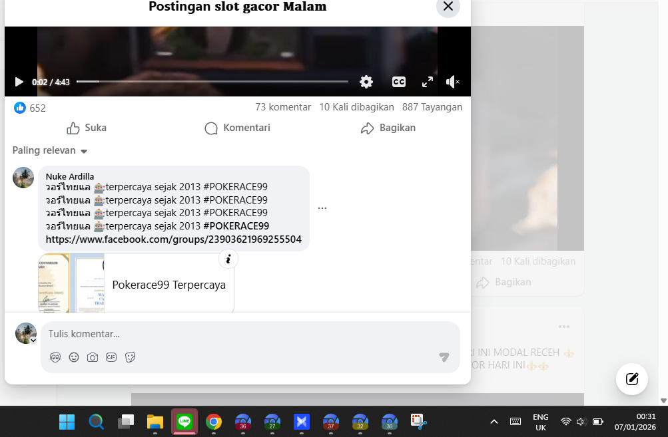This screenshot has height=437, width=668.
Task: Open background post options three dots
Action: click(x=564, y=327)
